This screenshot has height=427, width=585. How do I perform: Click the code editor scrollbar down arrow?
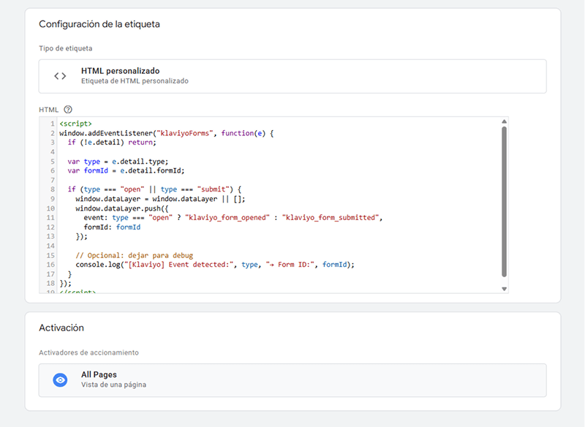point(504,289)
